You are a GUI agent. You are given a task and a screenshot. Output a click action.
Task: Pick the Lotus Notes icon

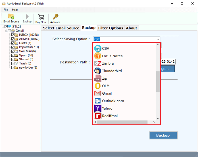tap(98, 56)
